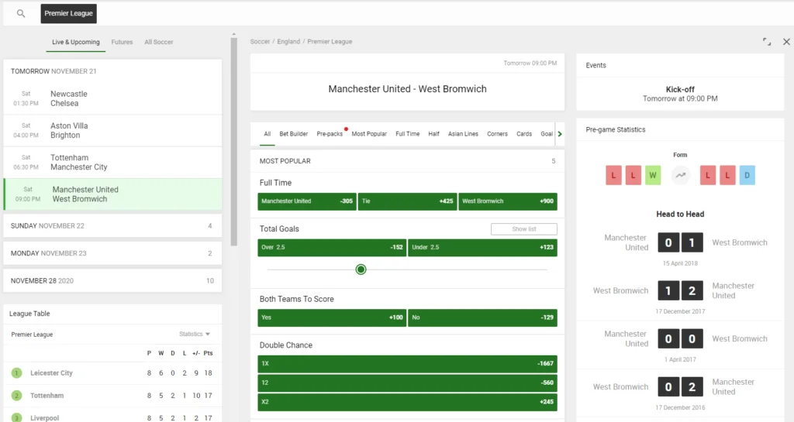Expand Monday November 23 matches
The width and height of the screenshot is (794, 422).
(x=112, y=253)
